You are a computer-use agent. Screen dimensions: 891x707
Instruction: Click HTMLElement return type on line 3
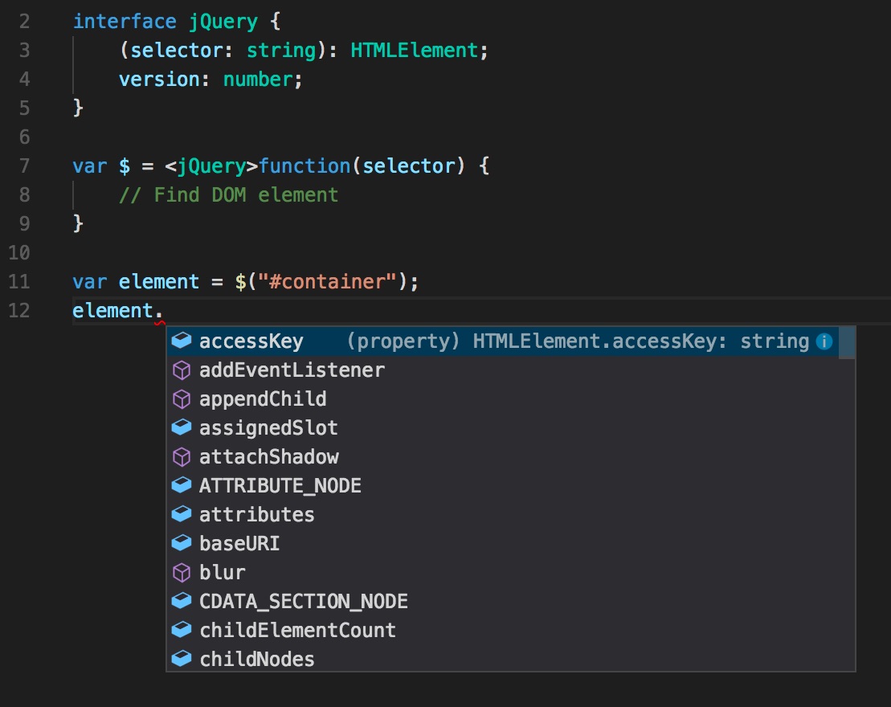415,51
